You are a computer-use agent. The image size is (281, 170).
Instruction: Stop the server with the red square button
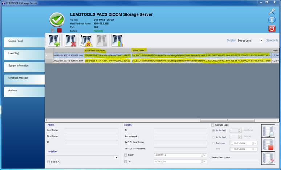[59, 30]
